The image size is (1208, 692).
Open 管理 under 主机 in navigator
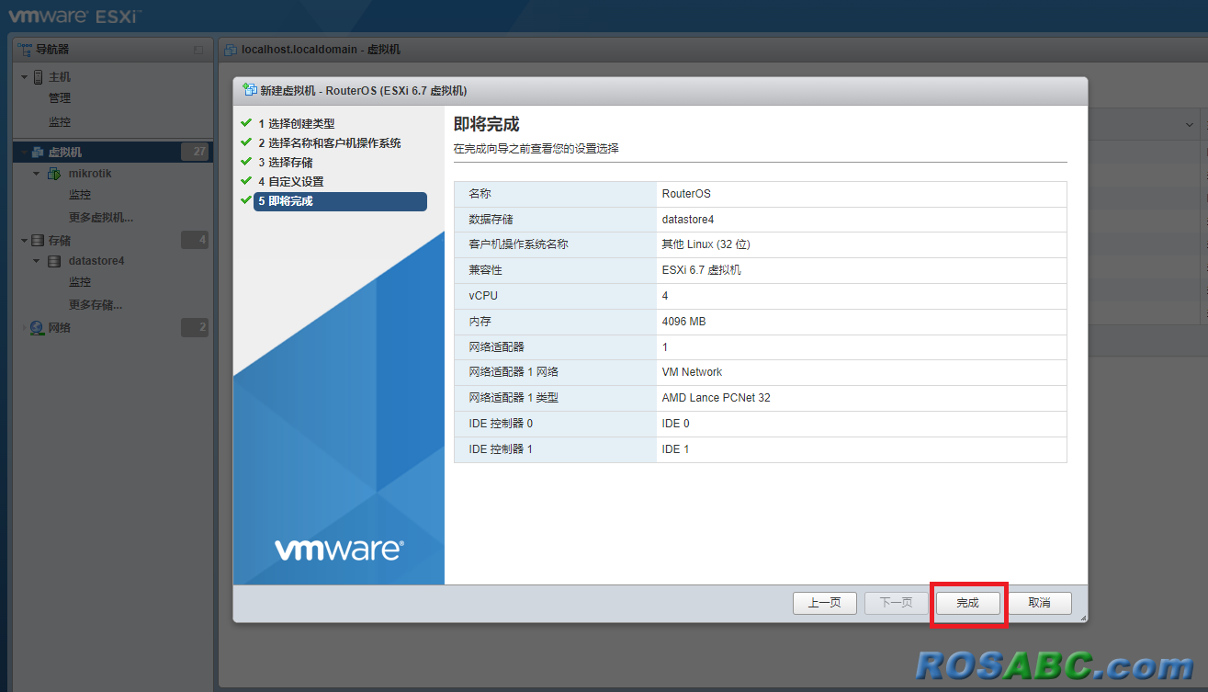tap(60, 98)
